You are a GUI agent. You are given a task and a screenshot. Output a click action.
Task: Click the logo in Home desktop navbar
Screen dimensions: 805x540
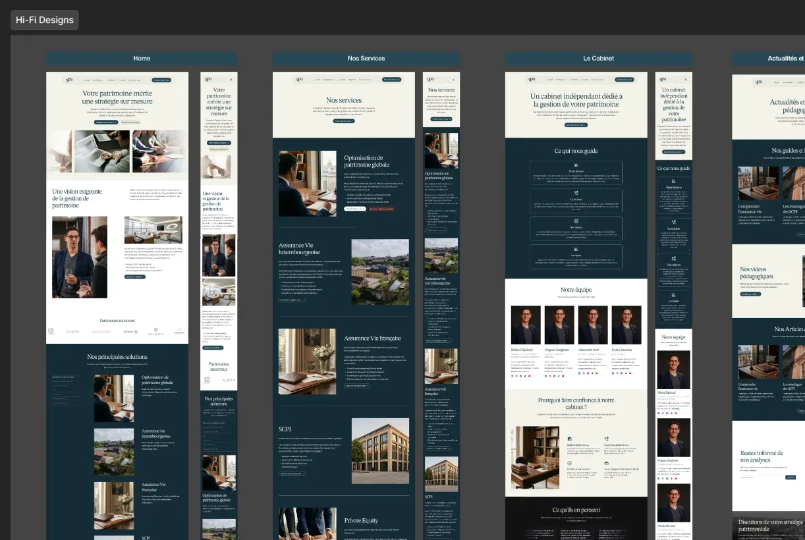(69, 80)
